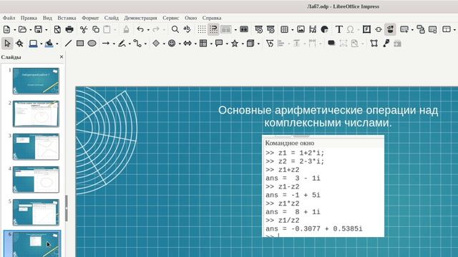Toggle display grid
The height and width of the screenshot is (257, 458).
pos(202,29)
